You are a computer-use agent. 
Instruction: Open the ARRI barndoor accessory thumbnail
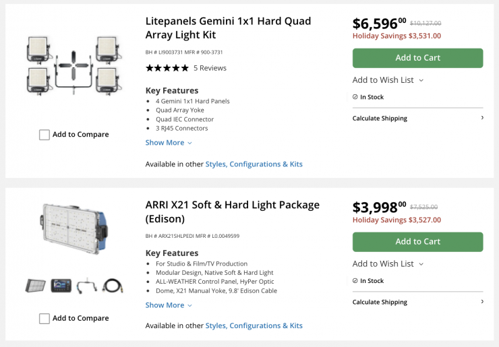[x=35, y=286]
